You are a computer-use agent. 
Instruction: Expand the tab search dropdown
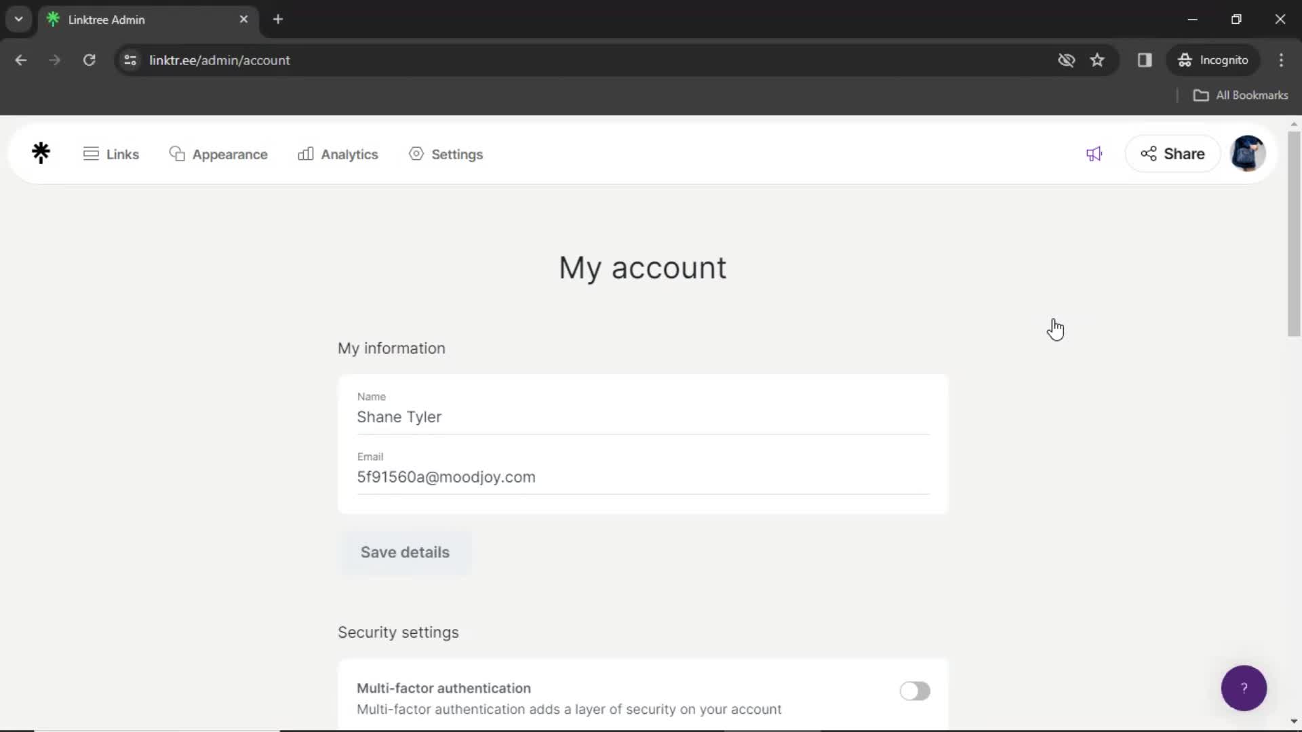[x=19, y=19]
